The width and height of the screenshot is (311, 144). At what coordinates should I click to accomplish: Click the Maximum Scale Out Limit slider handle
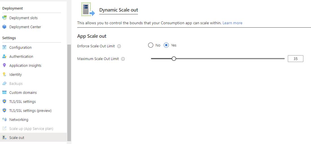(174, 59)
